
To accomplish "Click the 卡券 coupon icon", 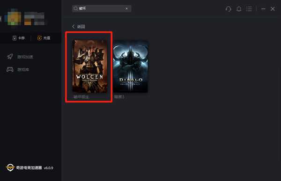I will pos(15,38).
